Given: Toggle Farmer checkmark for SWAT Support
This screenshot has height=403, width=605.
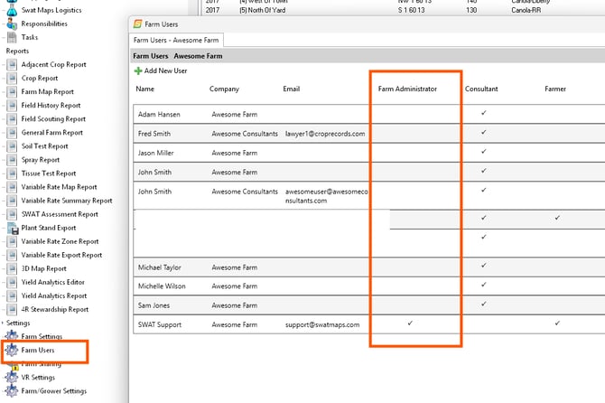Looking at the screenshot, I should pos(557,323).
